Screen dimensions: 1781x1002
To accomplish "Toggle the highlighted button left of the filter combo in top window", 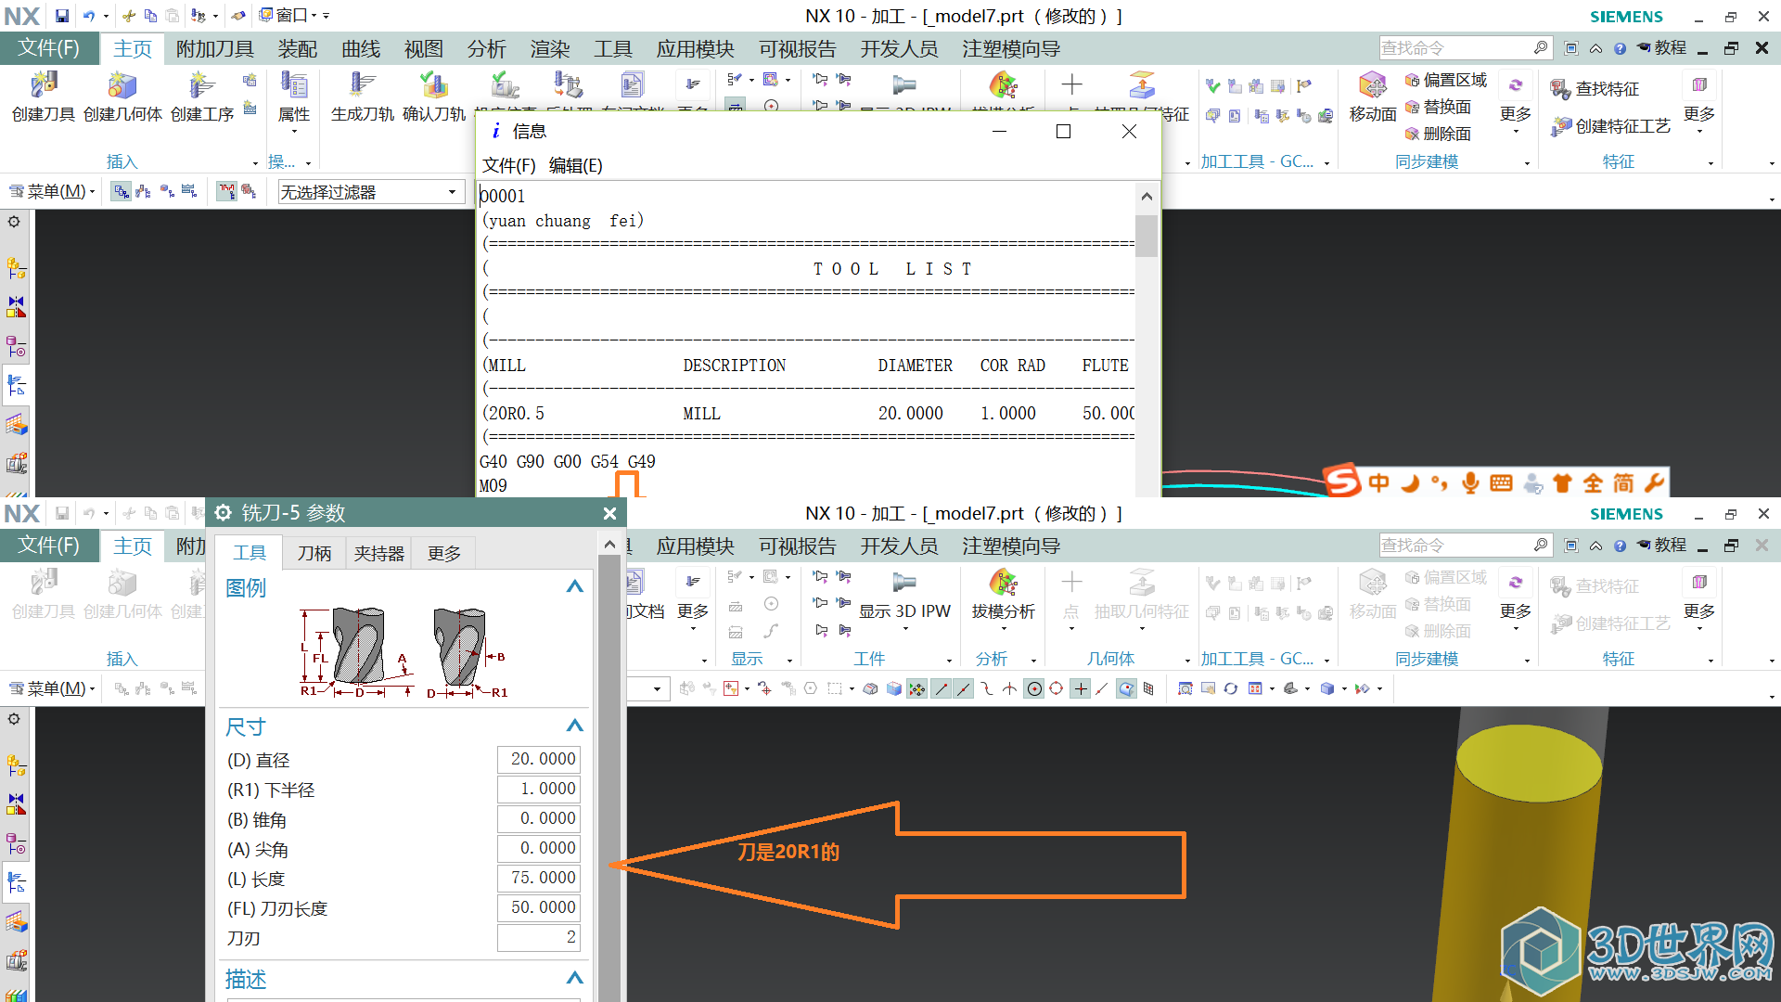I will (x=227, y=191).
